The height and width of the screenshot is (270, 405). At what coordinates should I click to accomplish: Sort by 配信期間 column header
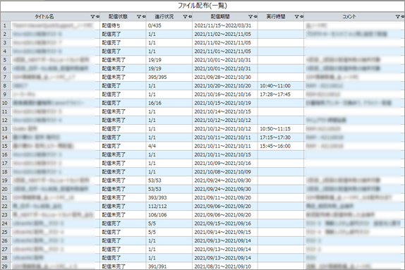pyautogui.click(x=220, y=17)
